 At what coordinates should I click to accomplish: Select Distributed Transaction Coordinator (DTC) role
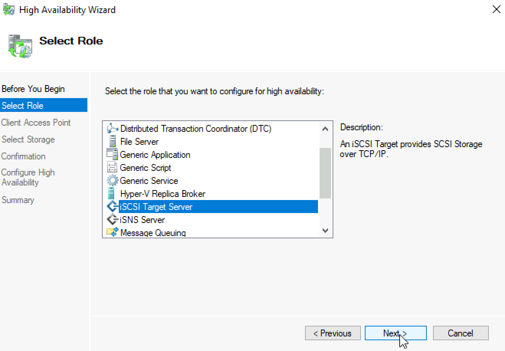195,128
